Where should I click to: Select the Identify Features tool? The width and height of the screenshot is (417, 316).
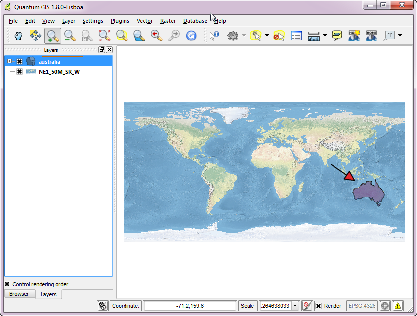pos(214,36)
